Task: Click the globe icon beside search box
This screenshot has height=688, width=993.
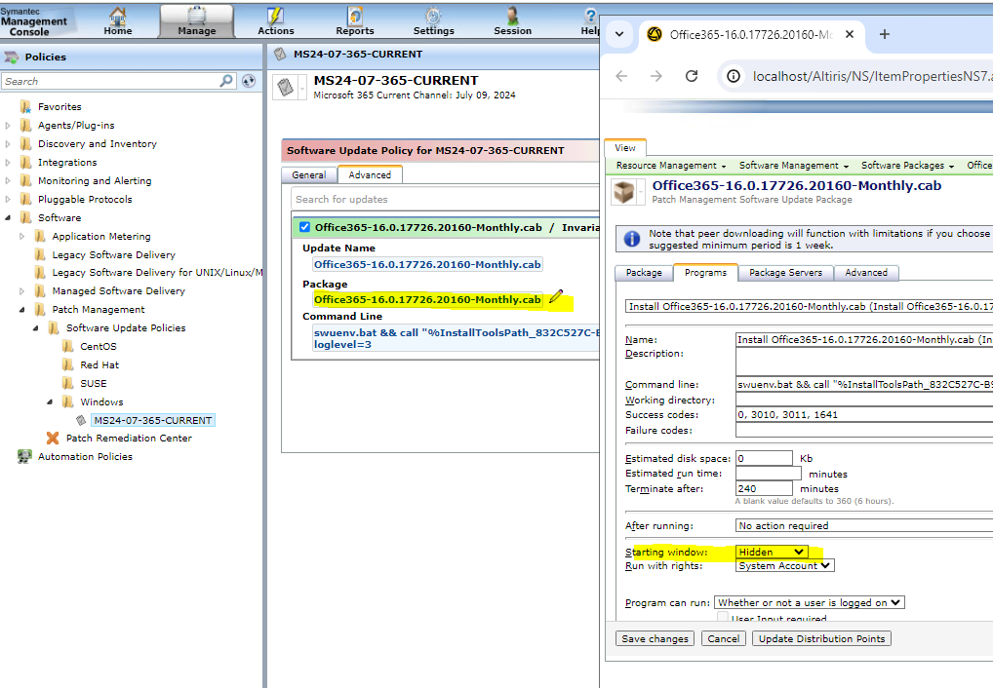Action: pyautogui.click(x=249, y=81)
